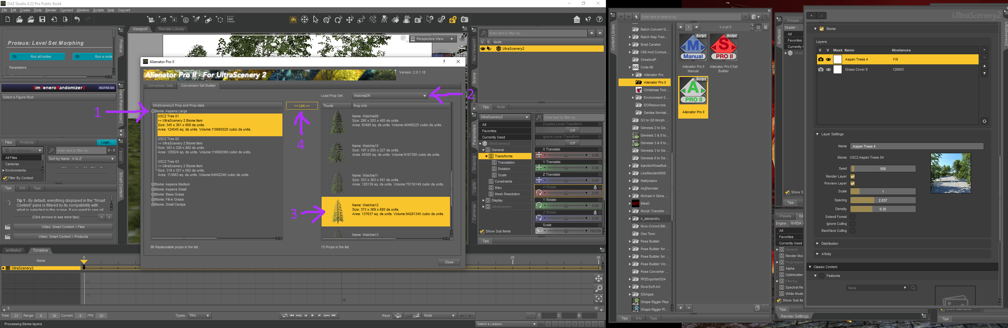1008x328 pixels.
Task: Open the Convert menu
Action: pos(124,10)
